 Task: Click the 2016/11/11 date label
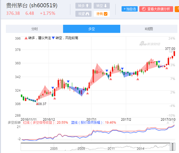pyautogui.click(x=29, y=120)
